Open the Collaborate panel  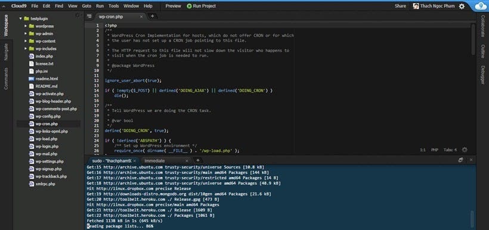[482, 26]
